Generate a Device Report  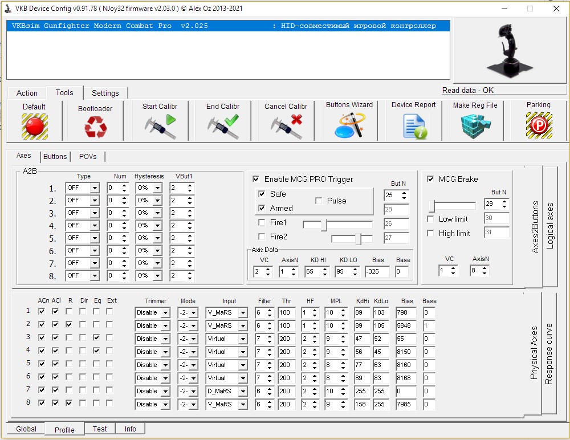click(414, 126)
